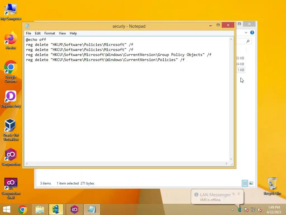286x215 pixels.
Task: Open the Recycle Bin
Action: pyautogui.click(x=272, y=186)
